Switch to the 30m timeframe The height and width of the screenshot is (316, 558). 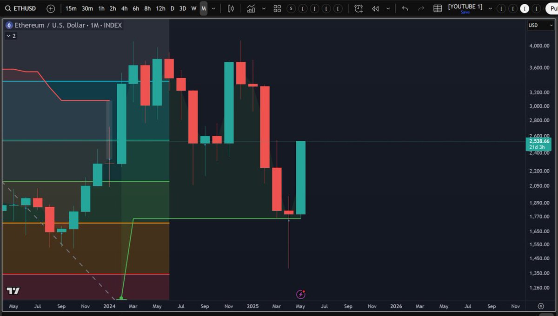click(x=87, y=8)
